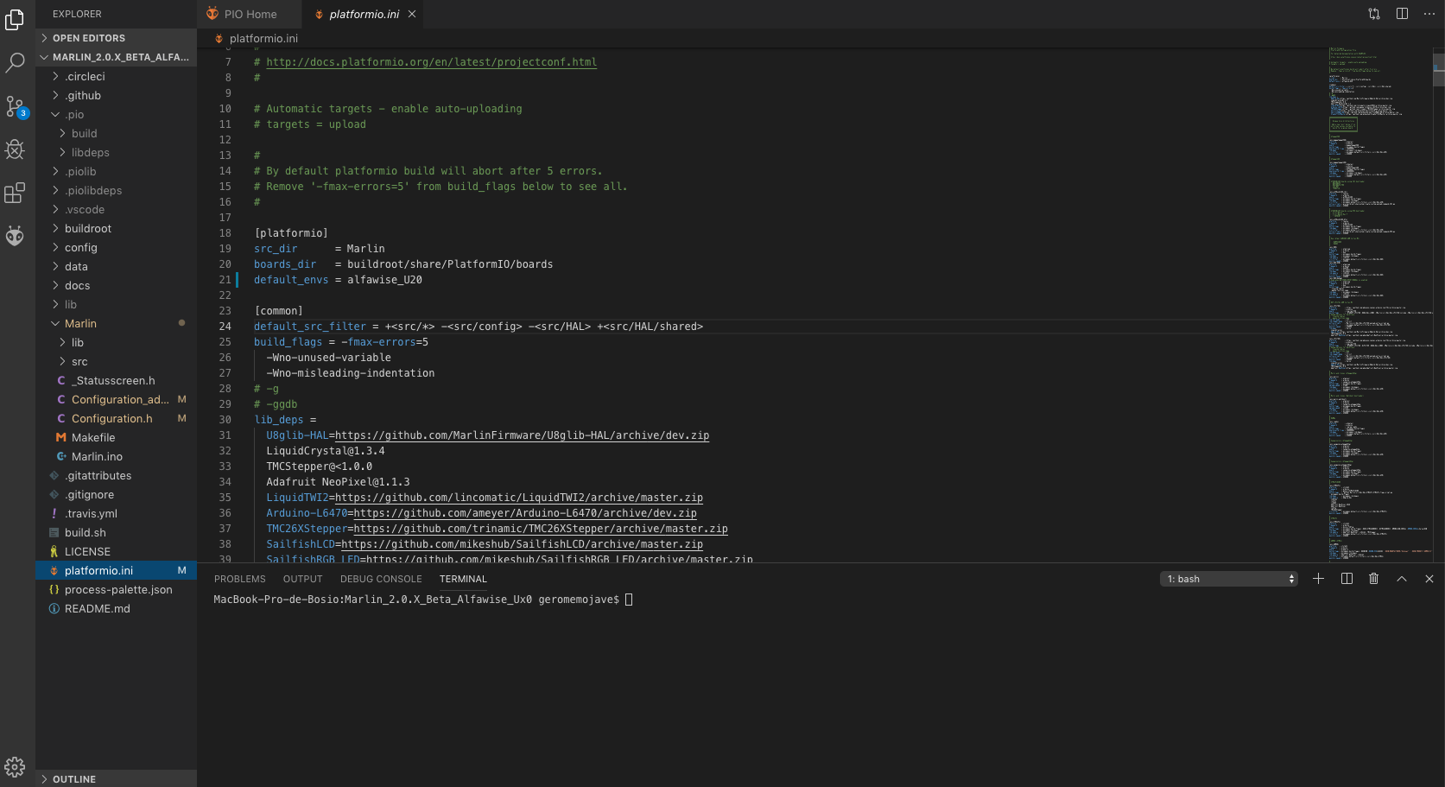This screenshot has height=787, width=1445.
Task: Open the Extensions view
Action: (15, 193)
